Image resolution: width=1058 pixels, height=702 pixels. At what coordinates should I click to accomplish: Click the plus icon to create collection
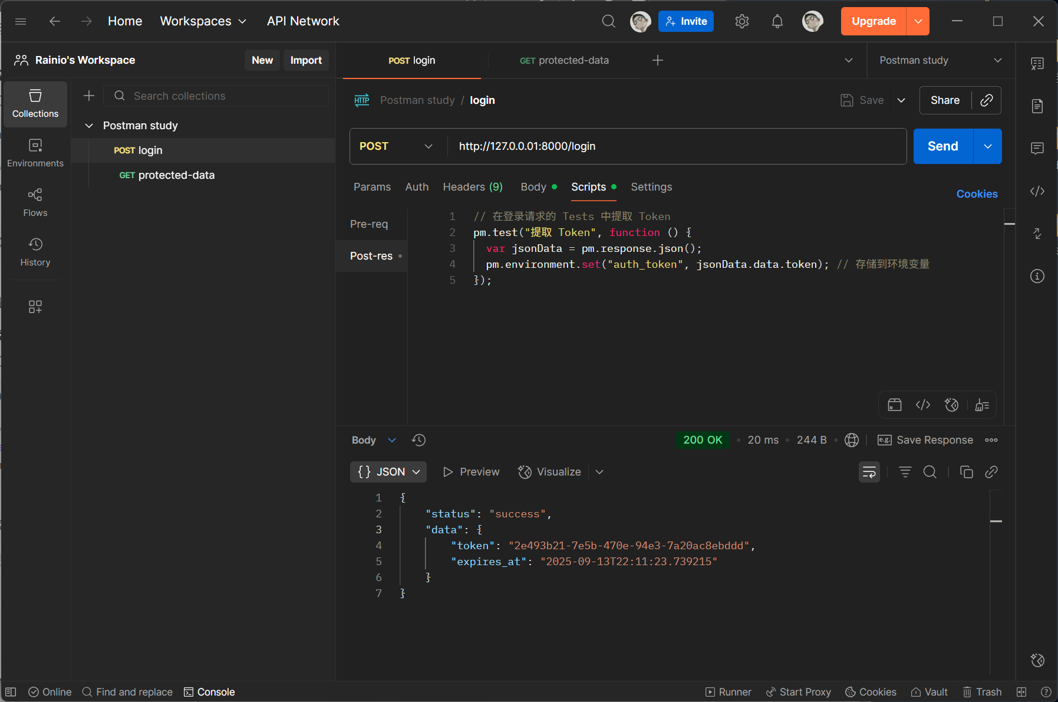coord(89,96)
